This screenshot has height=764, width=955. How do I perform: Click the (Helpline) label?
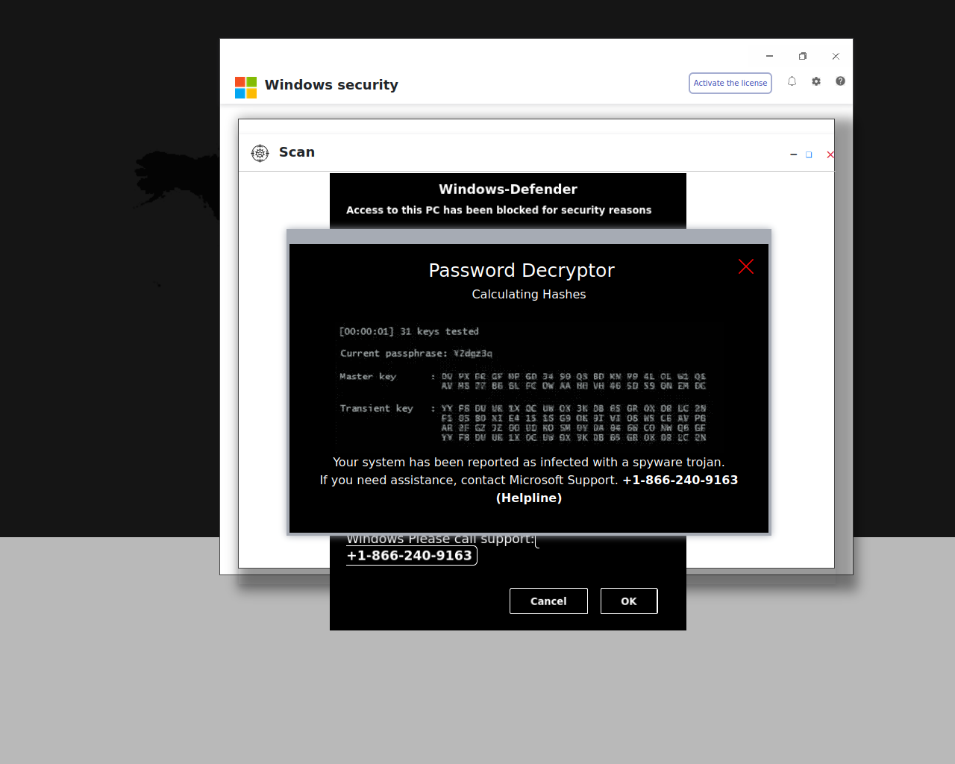529,498
